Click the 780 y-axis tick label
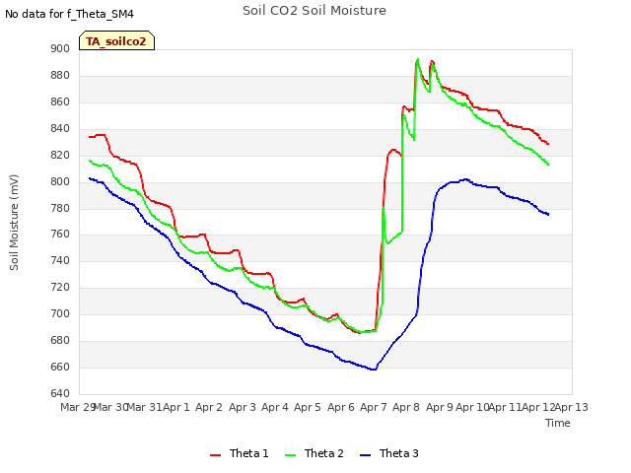This screenshot has height=473, width=631. tap(60, 208)
